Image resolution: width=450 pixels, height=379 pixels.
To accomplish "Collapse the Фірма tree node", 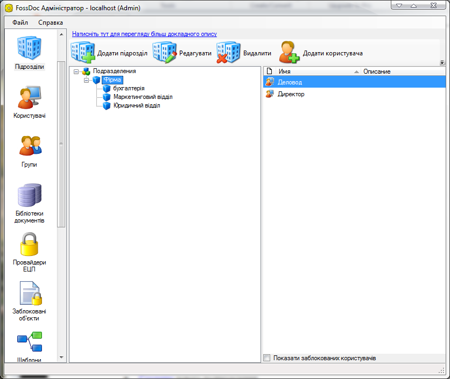I will (x=86, y=80).
